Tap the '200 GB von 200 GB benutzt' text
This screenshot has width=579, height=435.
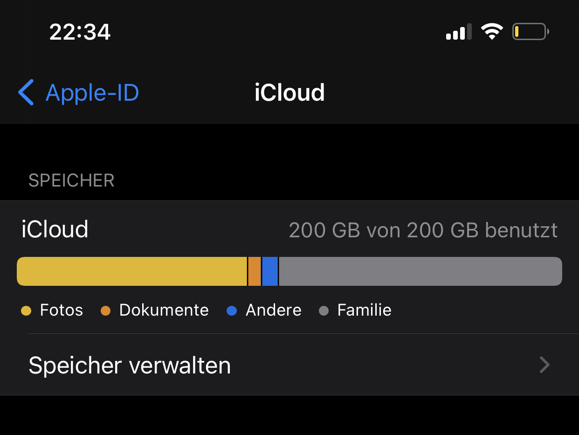pos(423,230)
